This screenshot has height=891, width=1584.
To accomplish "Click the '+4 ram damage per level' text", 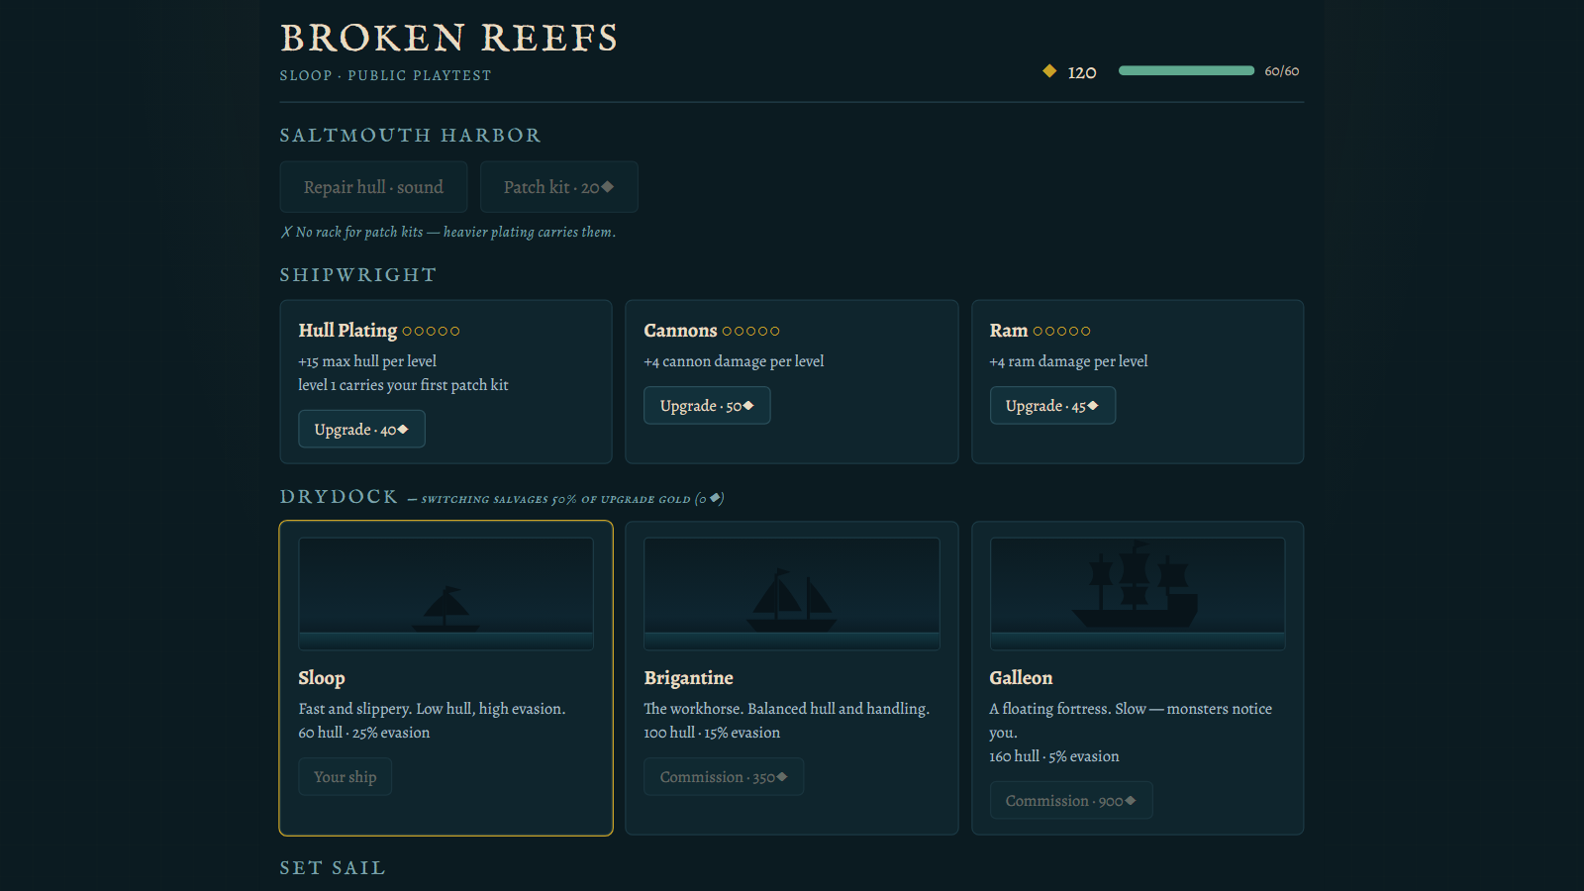I will (1069, 361).
